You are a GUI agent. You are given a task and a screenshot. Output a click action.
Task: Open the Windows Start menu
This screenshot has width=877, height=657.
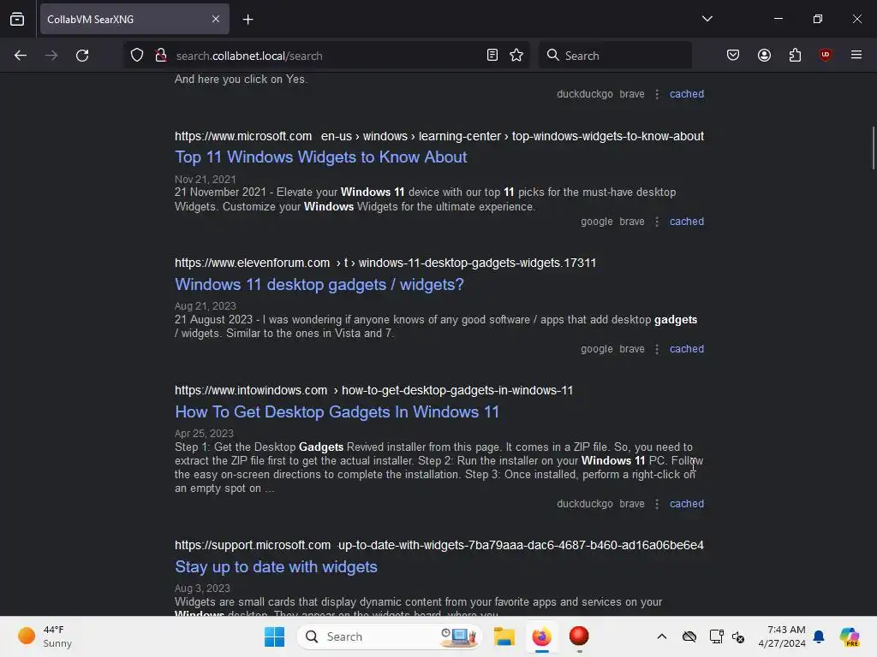[274, 636]
